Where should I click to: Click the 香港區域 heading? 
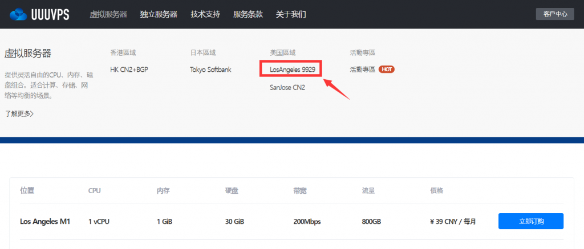click(x=123, y=53)
